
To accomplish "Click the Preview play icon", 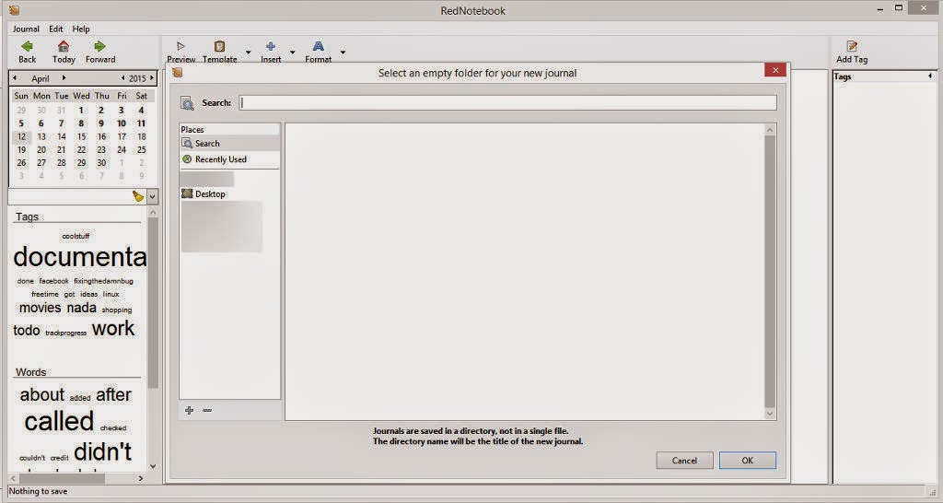I will click(x=180, y=46).
